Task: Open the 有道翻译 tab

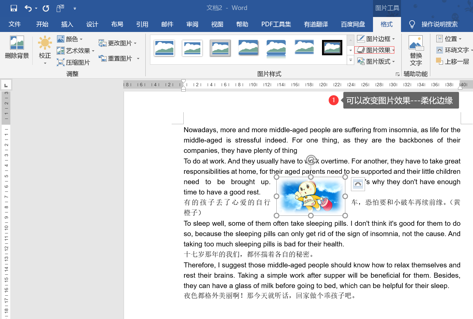Action: (316, 24)
